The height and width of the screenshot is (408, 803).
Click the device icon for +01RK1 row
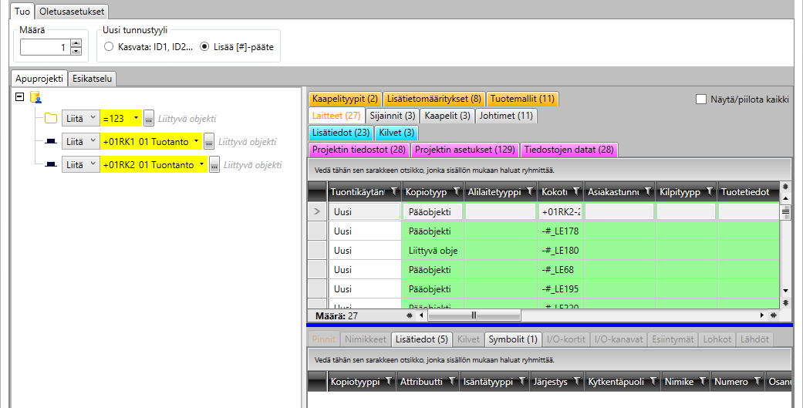pyautogui.click(x=50, y=142)
